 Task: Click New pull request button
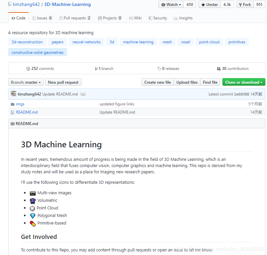pos(63,82)
